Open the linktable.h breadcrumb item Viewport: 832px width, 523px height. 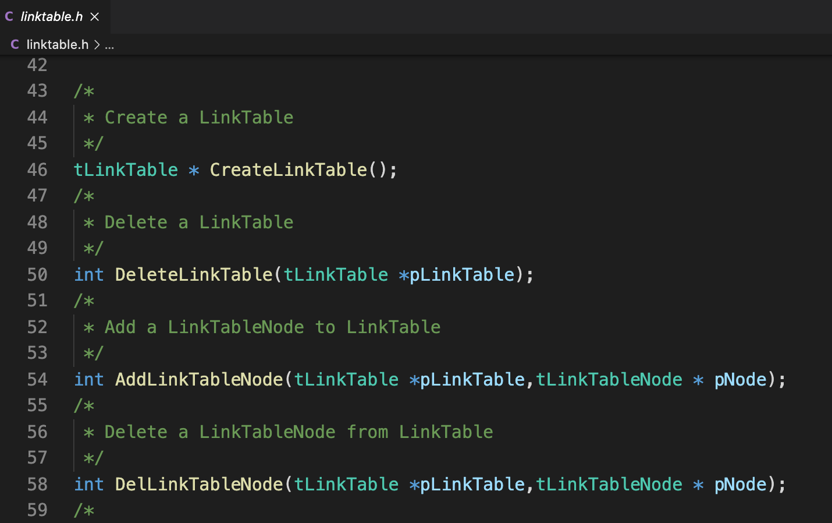coord(58,44)
